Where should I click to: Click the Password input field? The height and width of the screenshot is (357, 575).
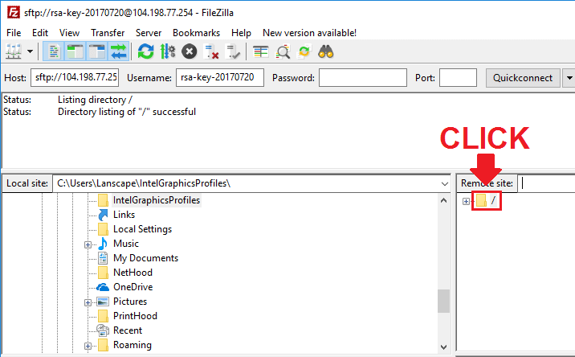tap(363, 77)
